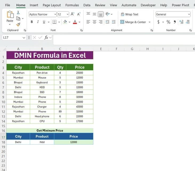Toggle Italic formatting
Screen dimensions: 195x171
click(x=38, y=22)
